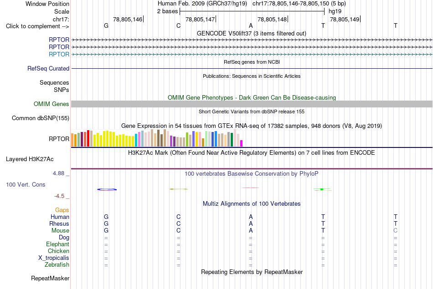Click the bright red bar in the GTEx chart
433x289 pixels.
tap(88, 138)
